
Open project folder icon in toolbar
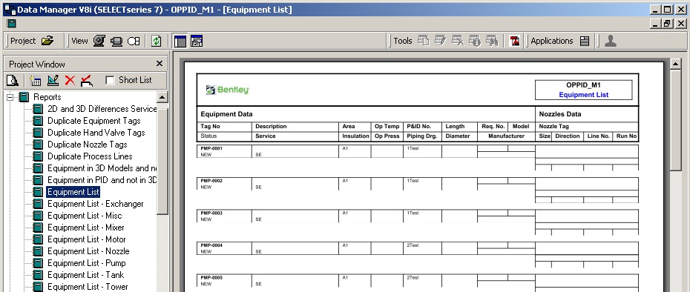(47, 41)
